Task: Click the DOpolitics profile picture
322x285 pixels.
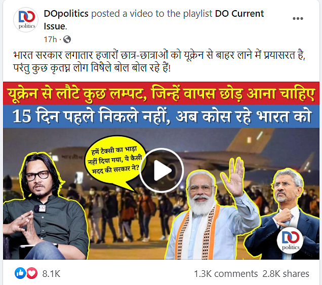Action: (27, 20)
